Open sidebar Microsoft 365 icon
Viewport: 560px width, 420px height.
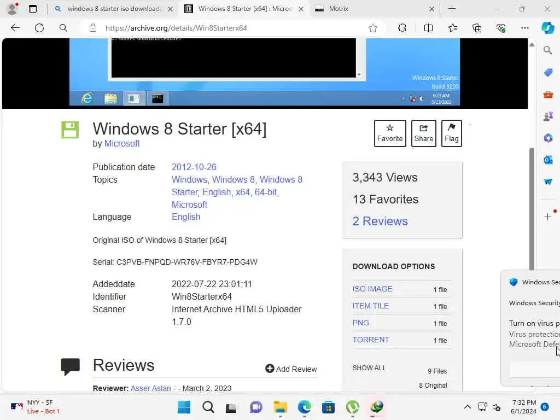[x=548, y=138]
